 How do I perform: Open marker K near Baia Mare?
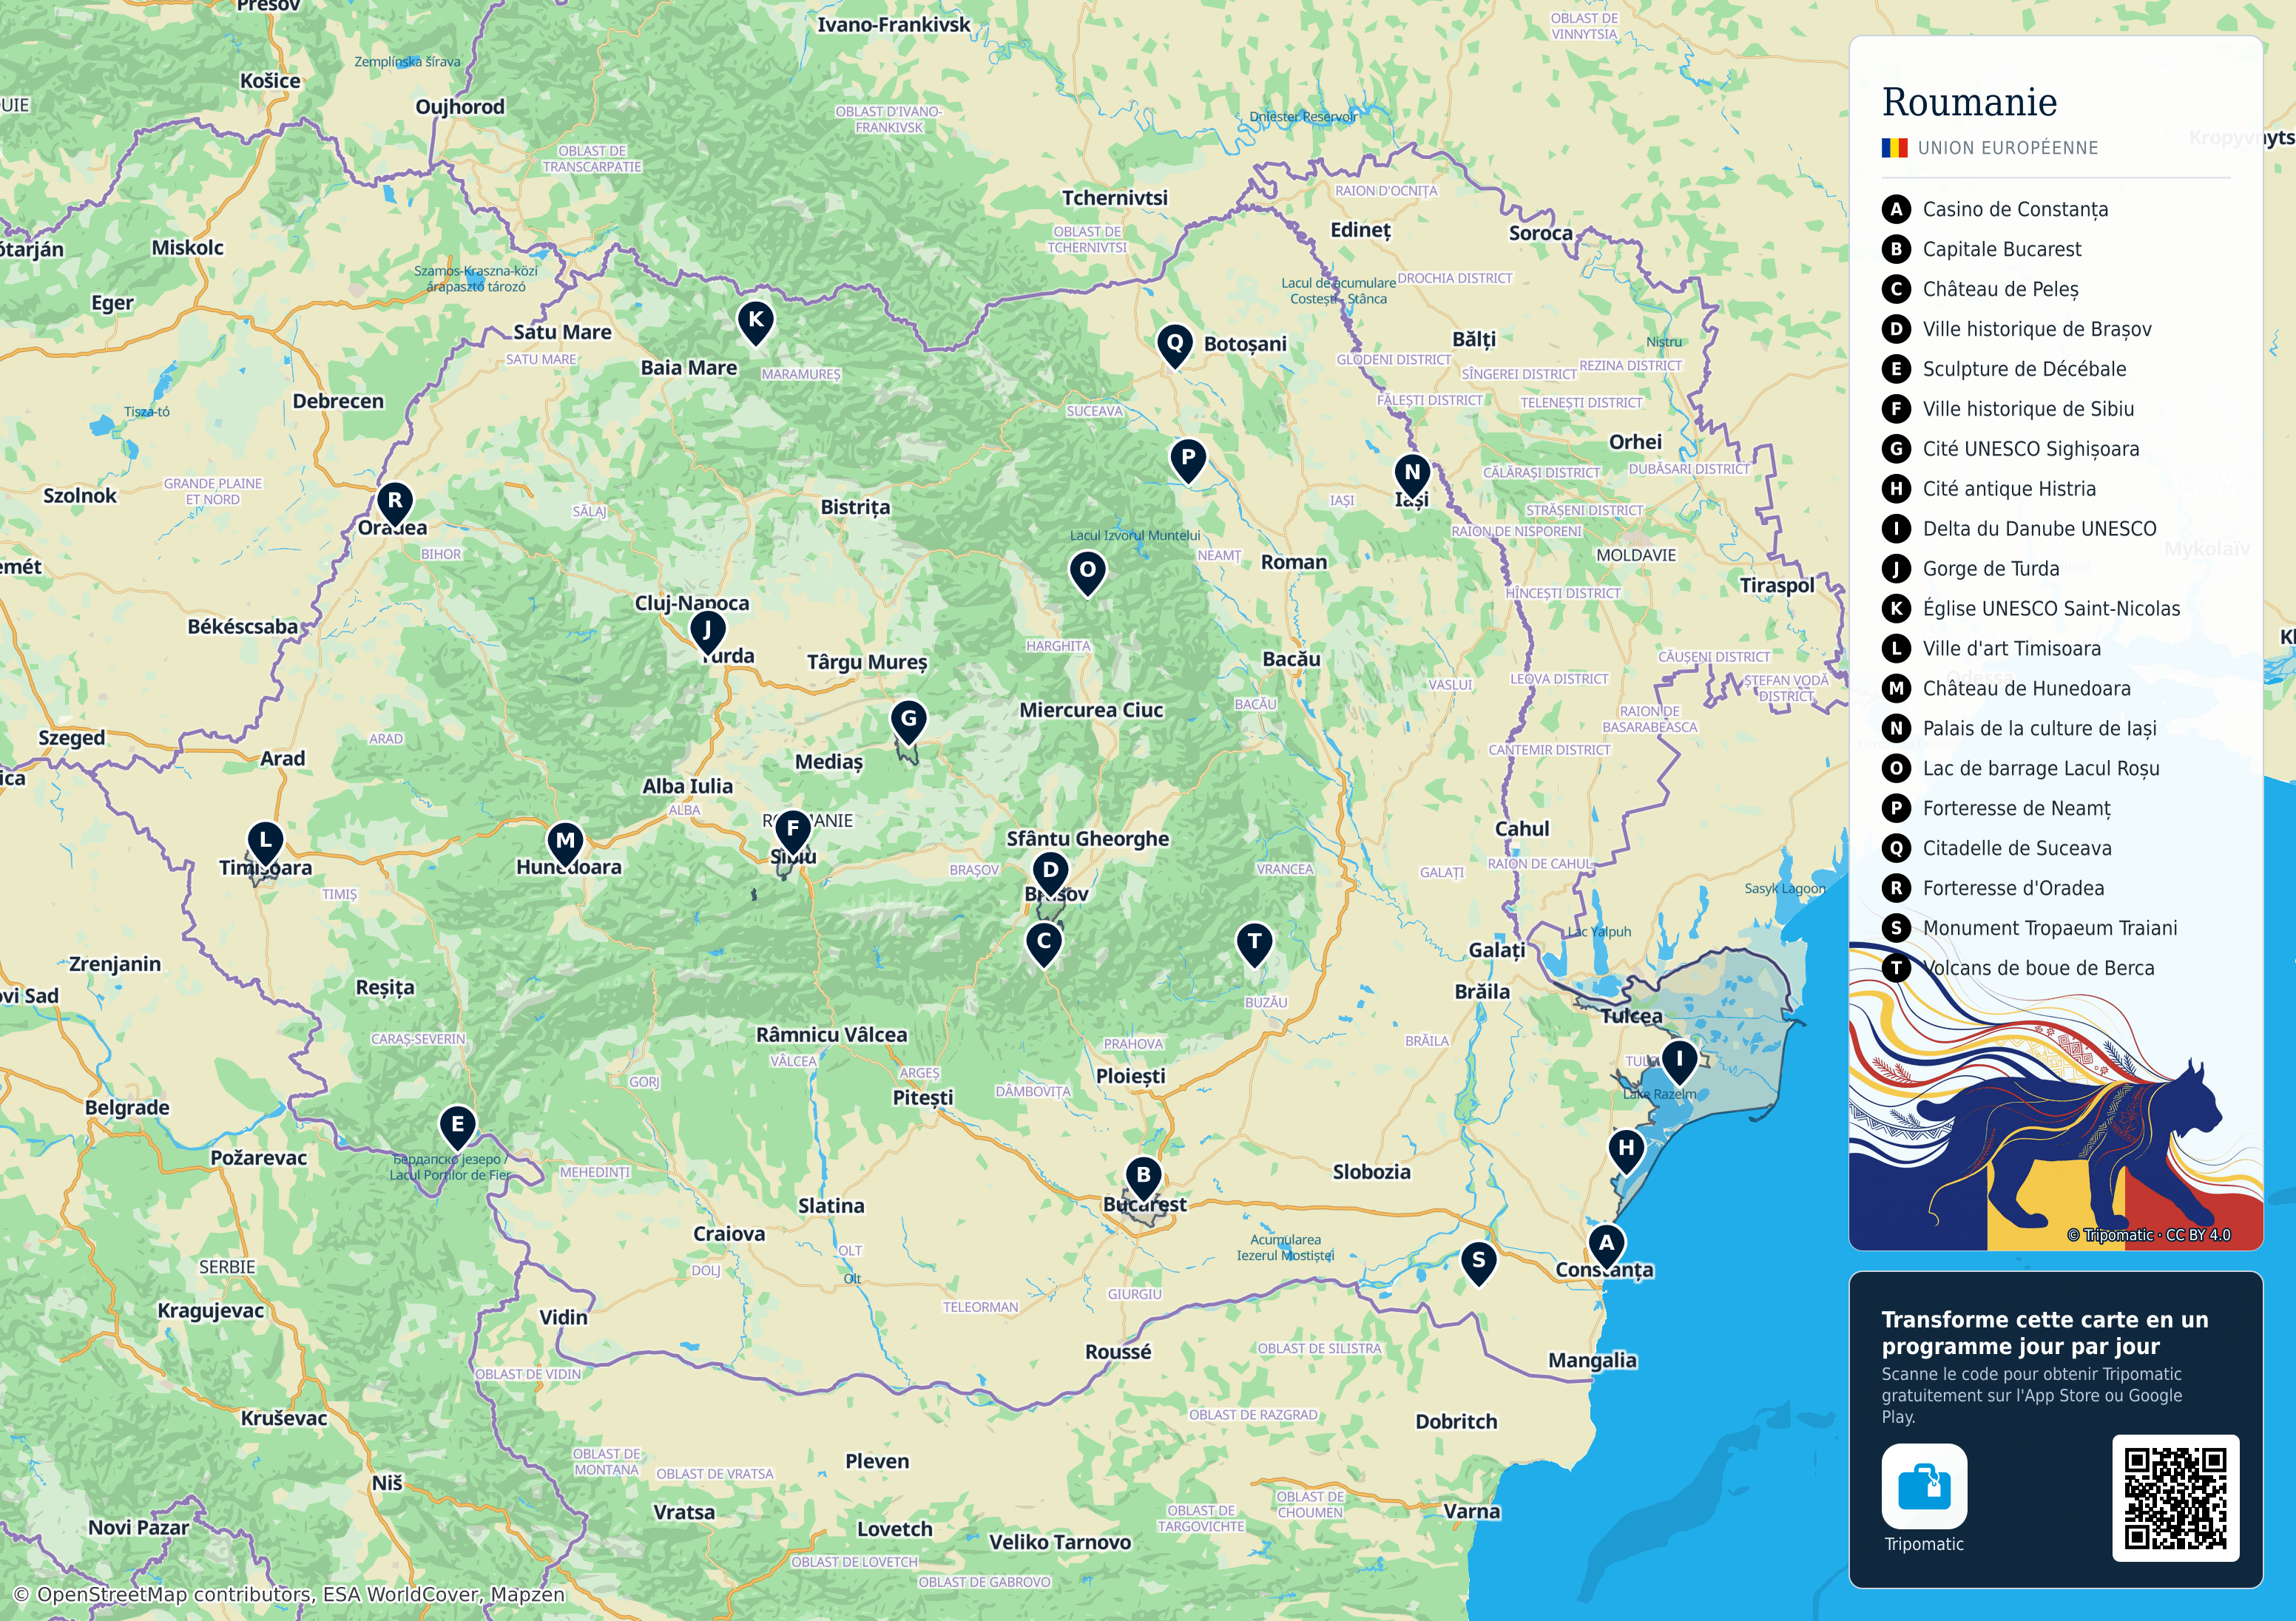[755, 323]
